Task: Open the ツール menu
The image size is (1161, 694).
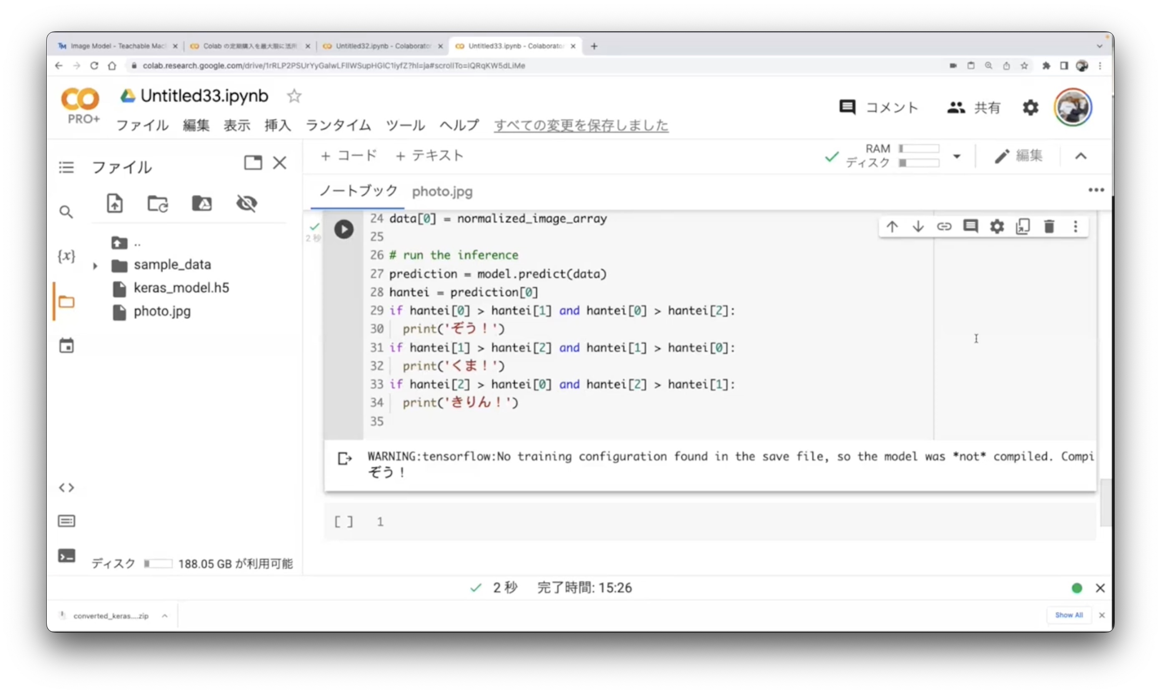Action: pos(405,126)
